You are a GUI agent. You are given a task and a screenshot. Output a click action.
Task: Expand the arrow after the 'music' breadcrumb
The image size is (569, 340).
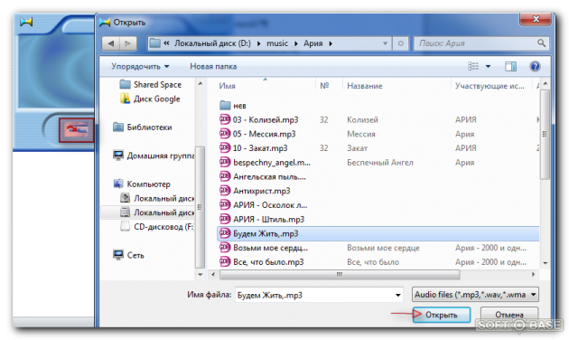tap(295, 43)
